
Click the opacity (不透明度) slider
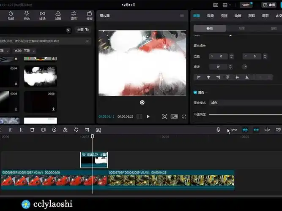point(245,114)
